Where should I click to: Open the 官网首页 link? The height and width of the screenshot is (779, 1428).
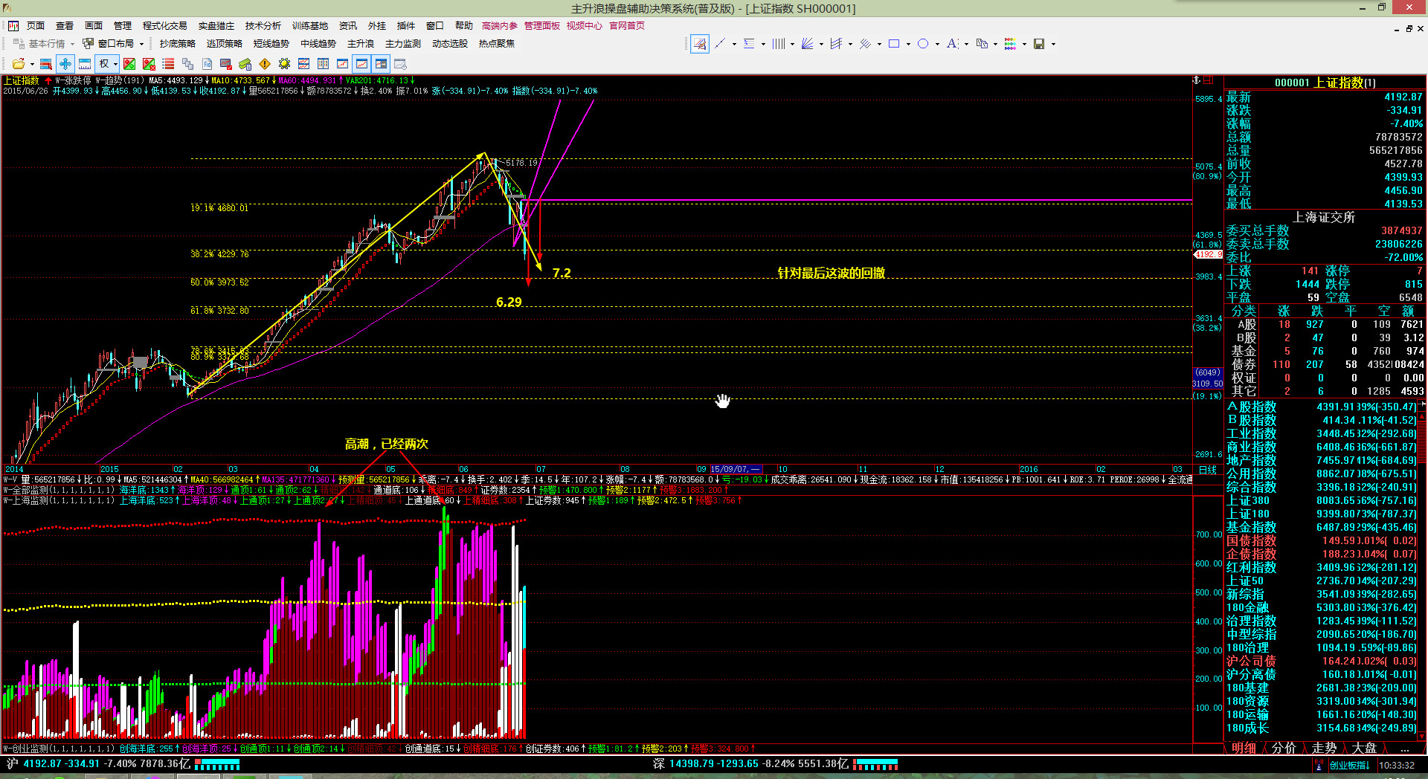pyautogui.click(x=627, y=26)
